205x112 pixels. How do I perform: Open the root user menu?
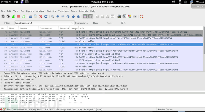tap(200, 2)
